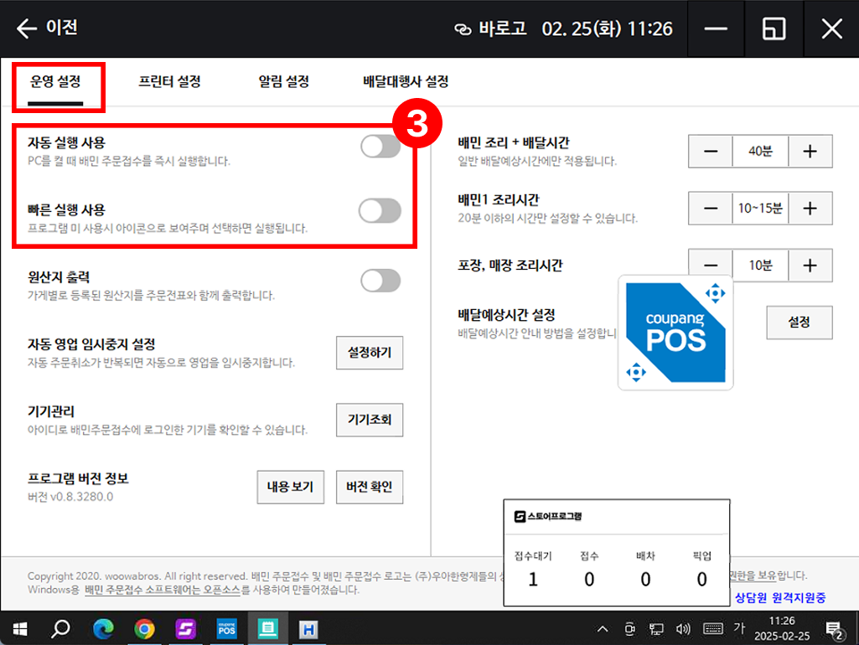The height and width of the screenshot is (645, 859).
Task: Decrease 배민1 조리시간 with minus button
Action: pyautogui.click(x=711, y=209)
